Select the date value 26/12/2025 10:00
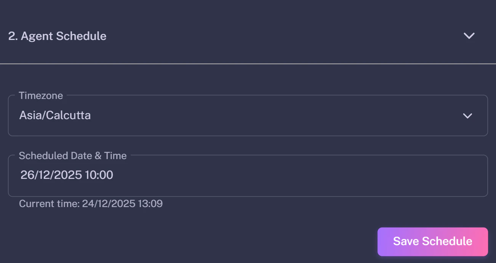 66,175
